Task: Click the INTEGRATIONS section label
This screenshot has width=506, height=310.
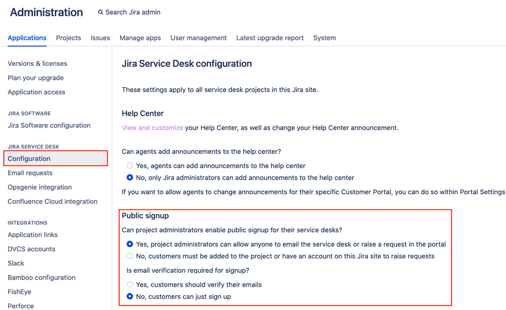Action: [27, 223]
